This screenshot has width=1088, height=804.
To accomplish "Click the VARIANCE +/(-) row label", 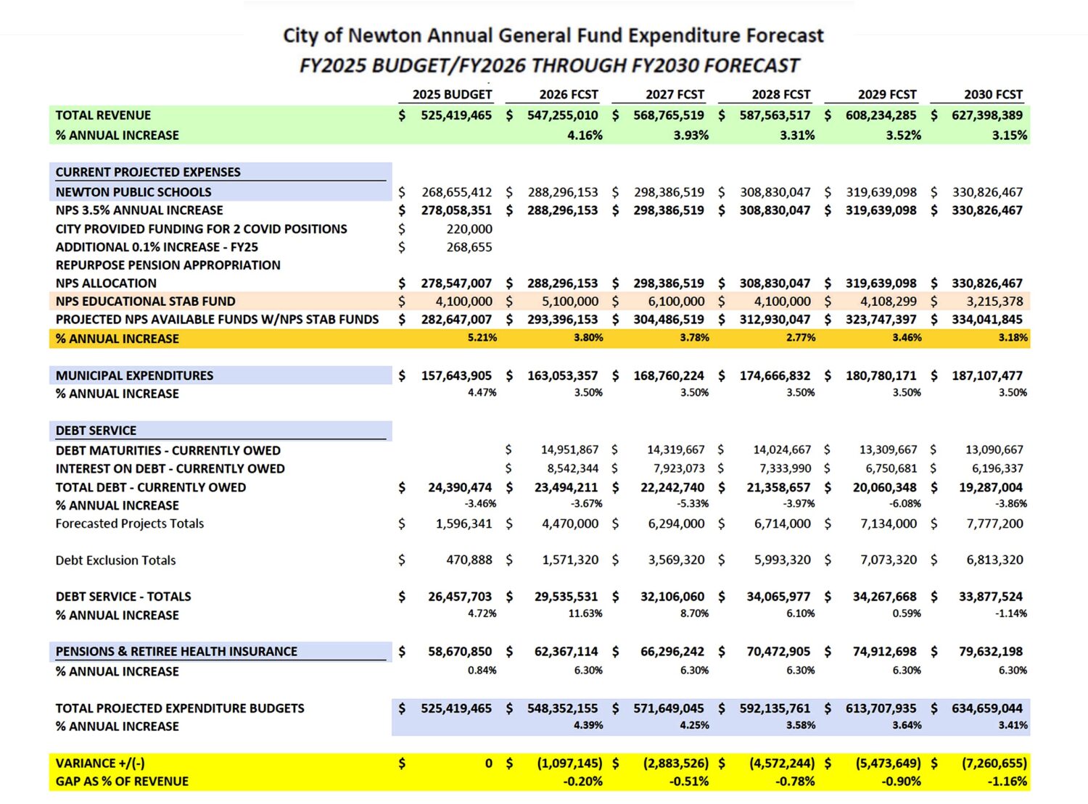I will click(x=100, y=763).
